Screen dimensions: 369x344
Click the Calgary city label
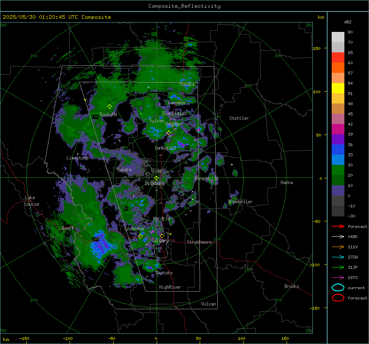click(160, 241)
